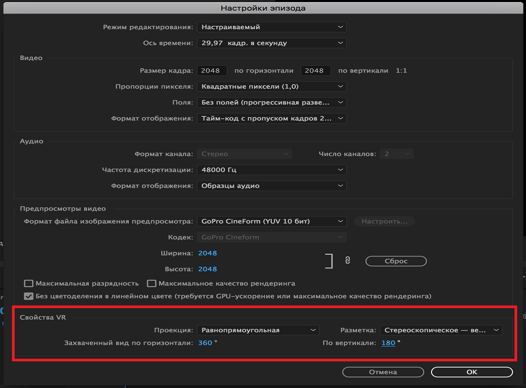Enable Максимальная разрядность checkbox
The height and width of the screenshot is (388, 526).
click(x=29, y=284)
